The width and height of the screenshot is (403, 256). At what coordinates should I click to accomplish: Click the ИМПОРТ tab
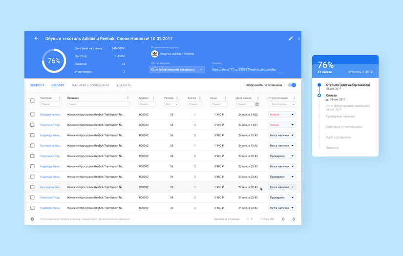click(58, 85)
